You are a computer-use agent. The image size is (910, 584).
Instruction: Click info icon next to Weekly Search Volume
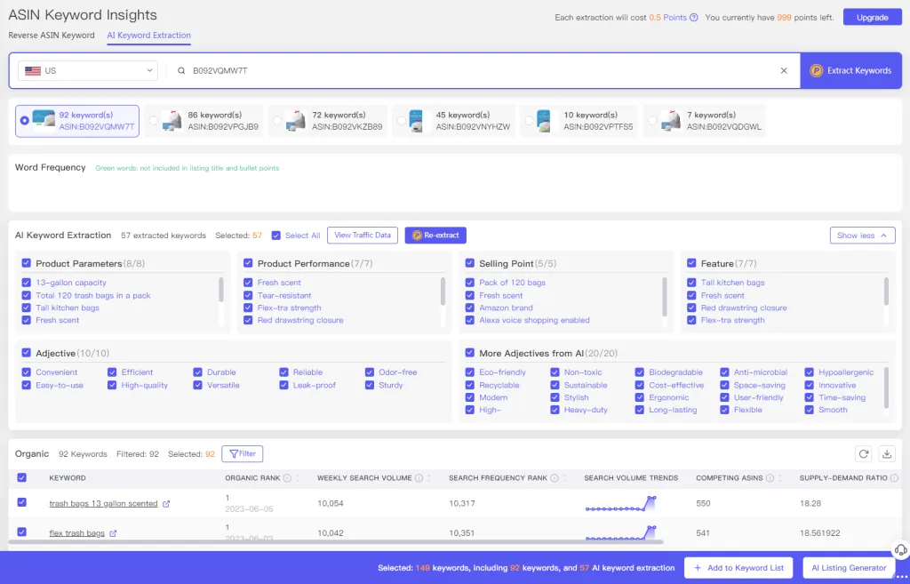tap(419, 478)
